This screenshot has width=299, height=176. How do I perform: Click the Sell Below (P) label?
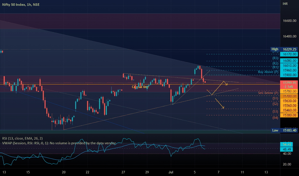tap(268, 93)
